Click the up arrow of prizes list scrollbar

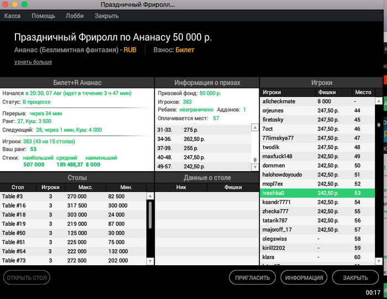[x=255, y=127]
